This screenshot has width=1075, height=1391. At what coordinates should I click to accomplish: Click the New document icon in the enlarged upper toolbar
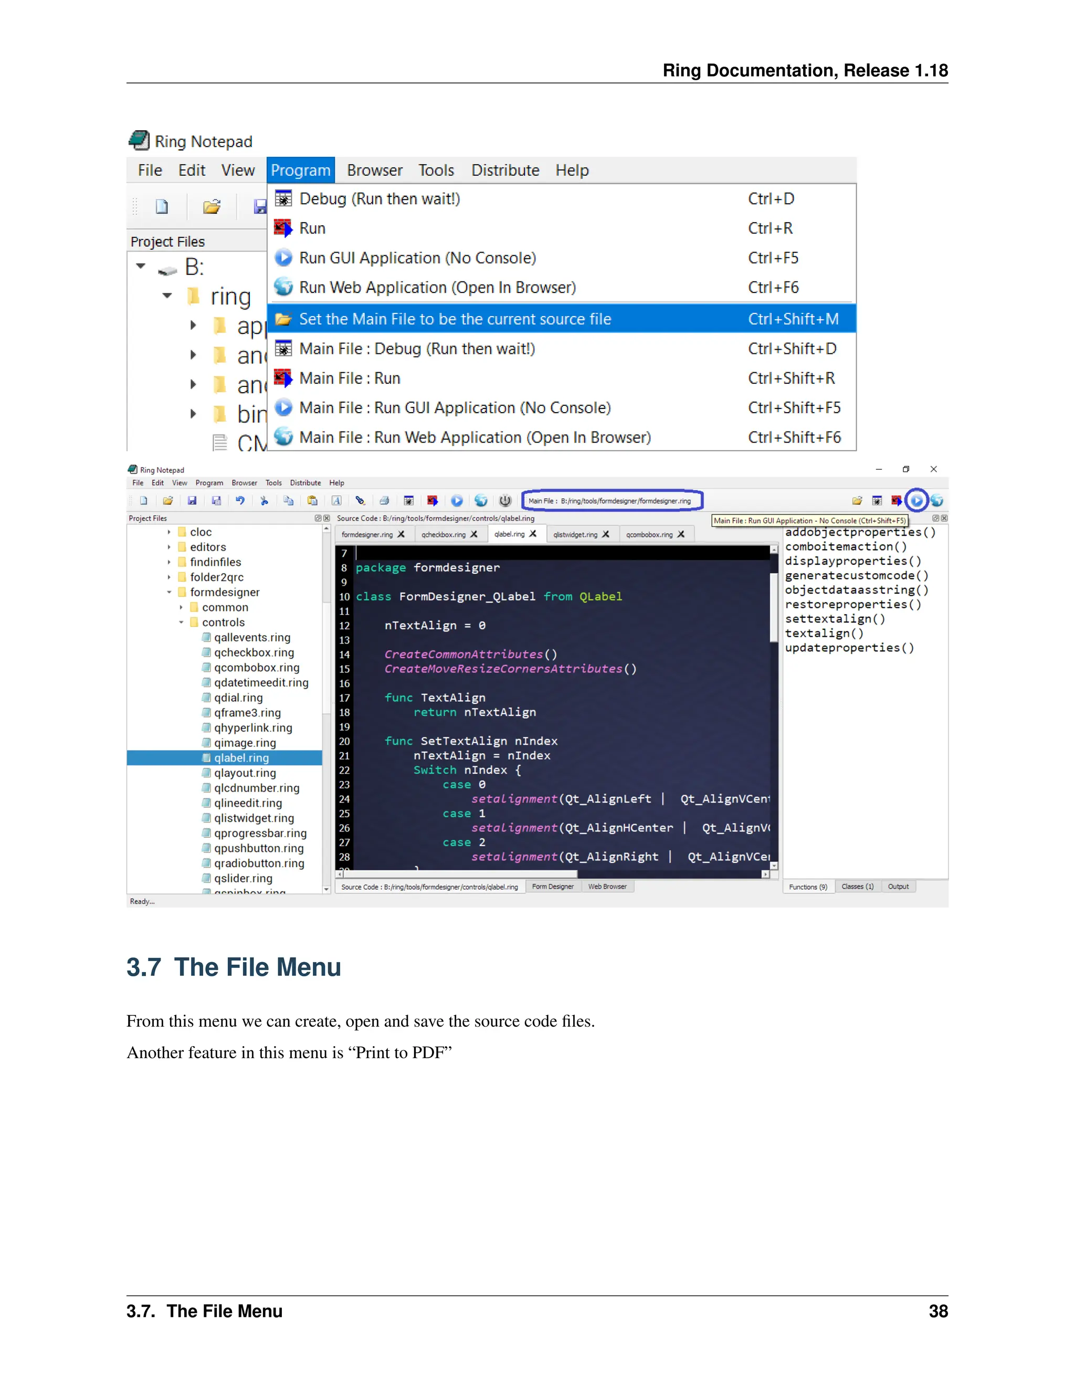(162, 206)
